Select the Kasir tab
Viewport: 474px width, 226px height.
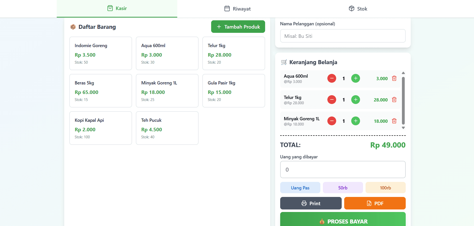(117, 9)
